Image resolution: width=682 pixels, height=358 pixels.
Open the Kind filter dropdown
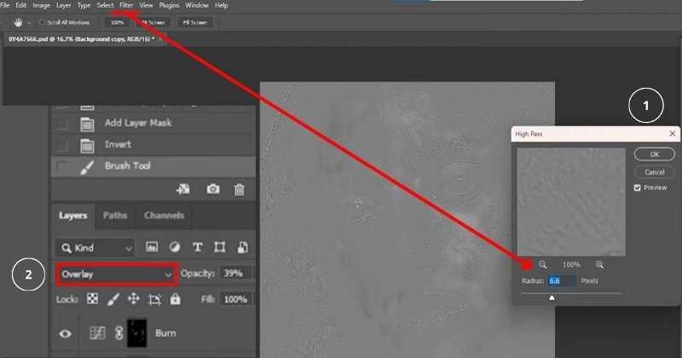point(95,248)
